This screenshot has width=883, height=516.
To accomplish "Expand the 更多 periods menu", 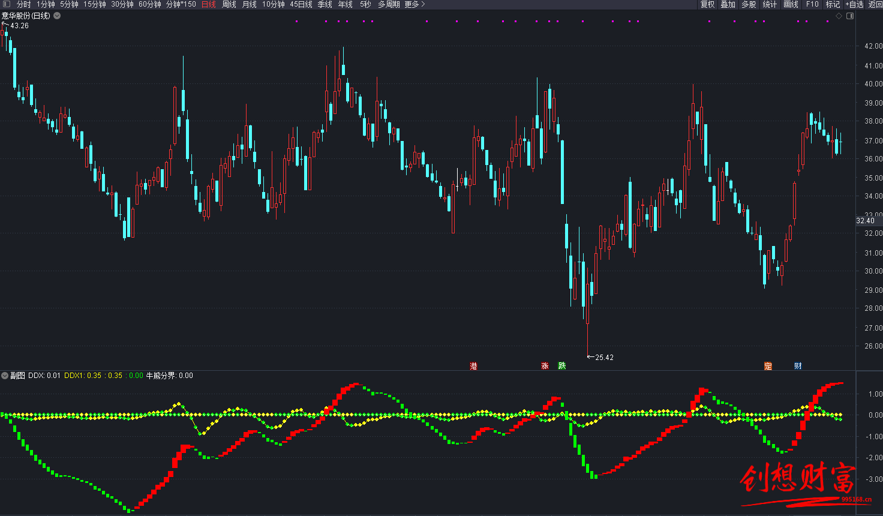I will pos(415,4).
